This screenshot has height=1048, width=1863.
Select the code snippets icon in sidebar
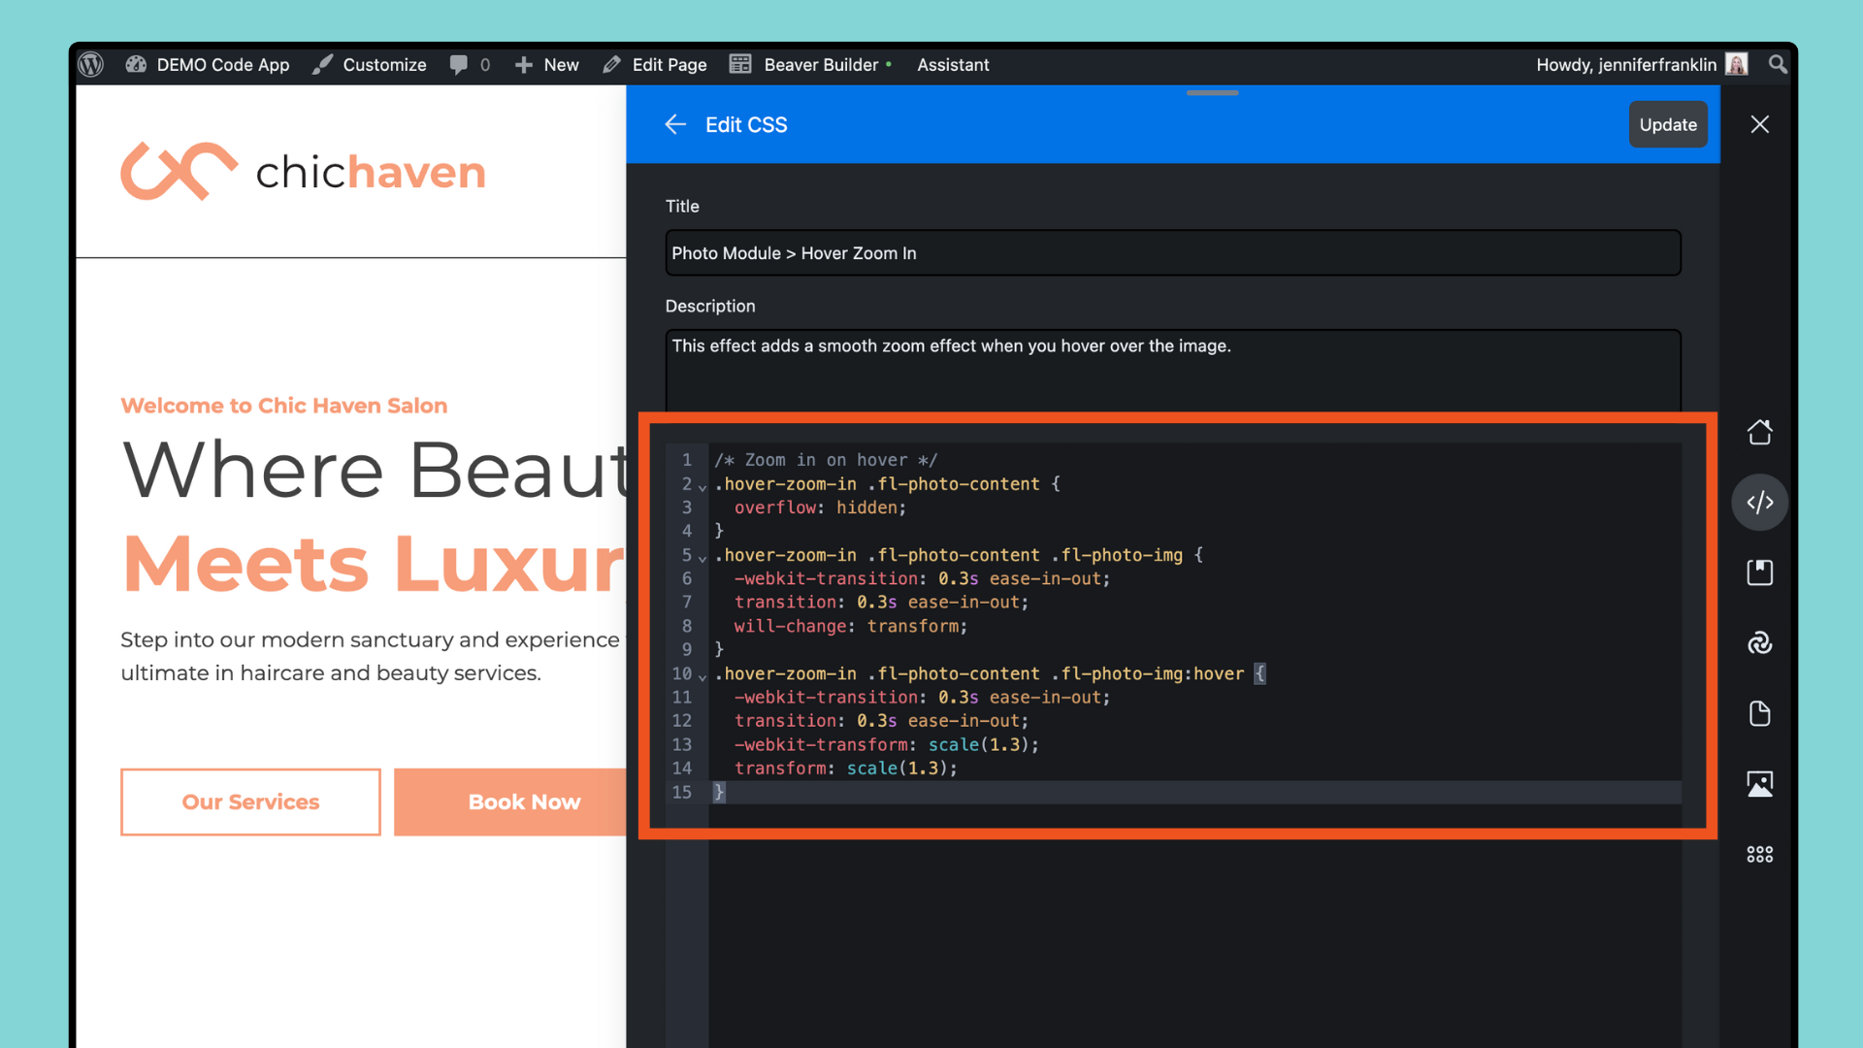pyautogui.click(x=1759, y=502)
